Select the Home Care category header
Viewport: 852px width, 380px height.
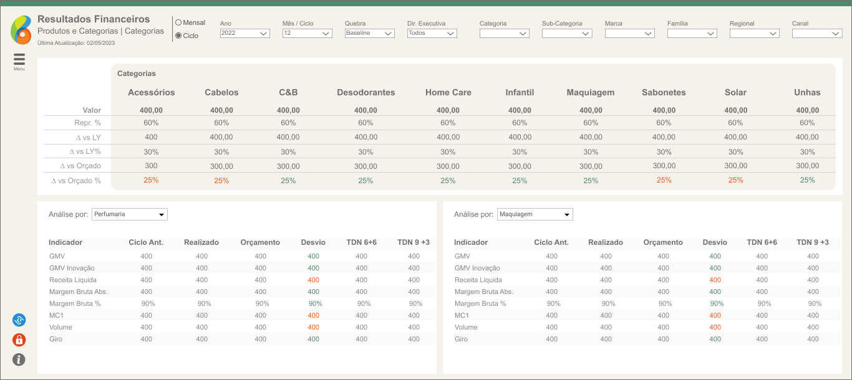tap(448, 92)
